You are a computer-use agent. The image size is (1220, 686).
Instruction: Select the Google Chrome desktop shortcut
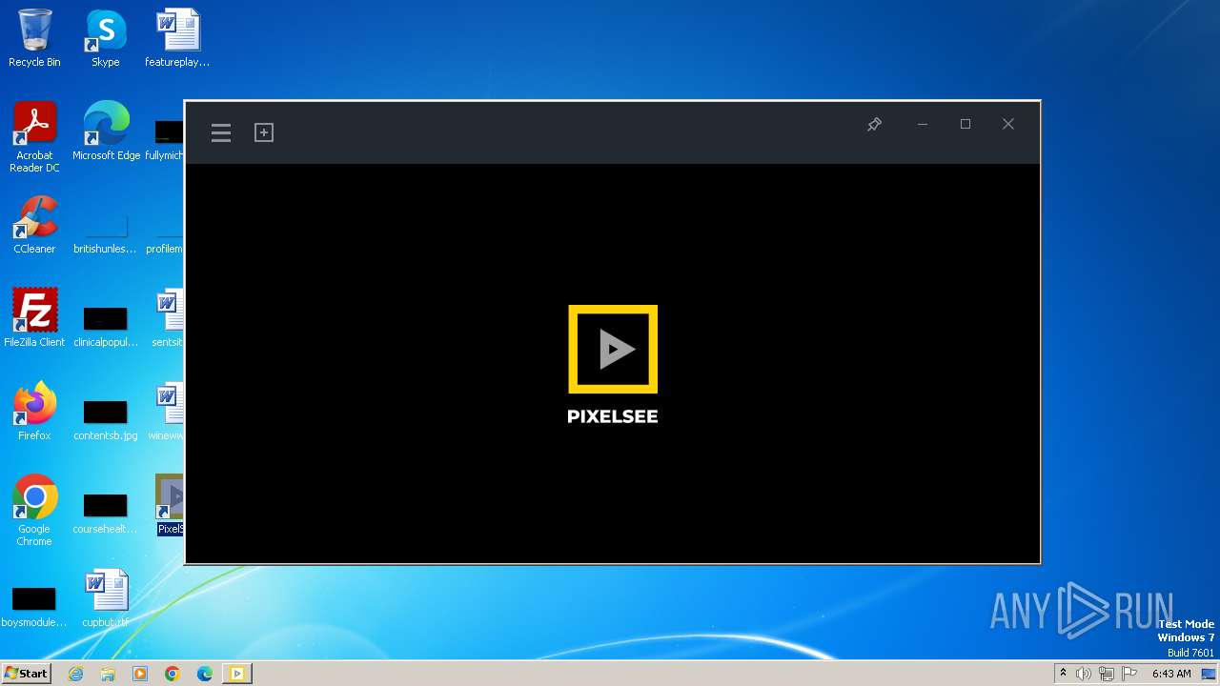[x=34, y=511]
